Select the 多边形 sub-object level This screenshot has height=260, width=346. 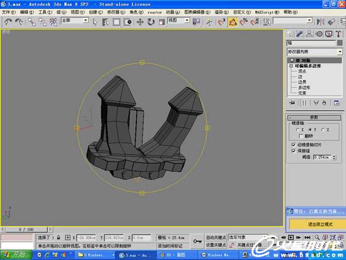[304, 87]
